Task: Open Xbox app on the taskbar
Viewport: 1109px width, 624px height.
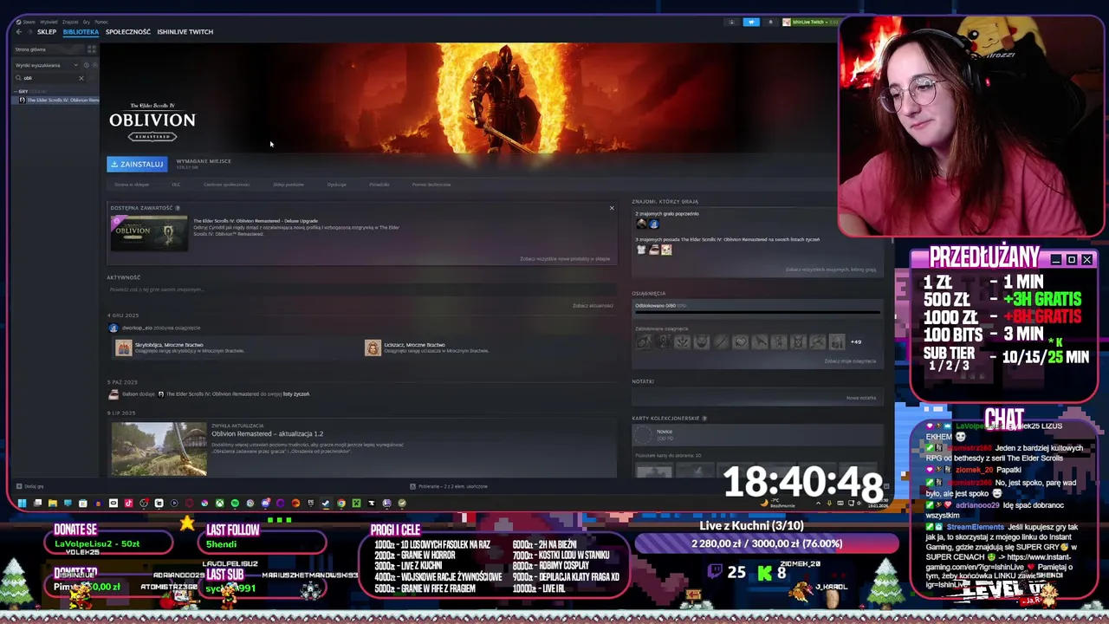Action: [x=220, y=503]
